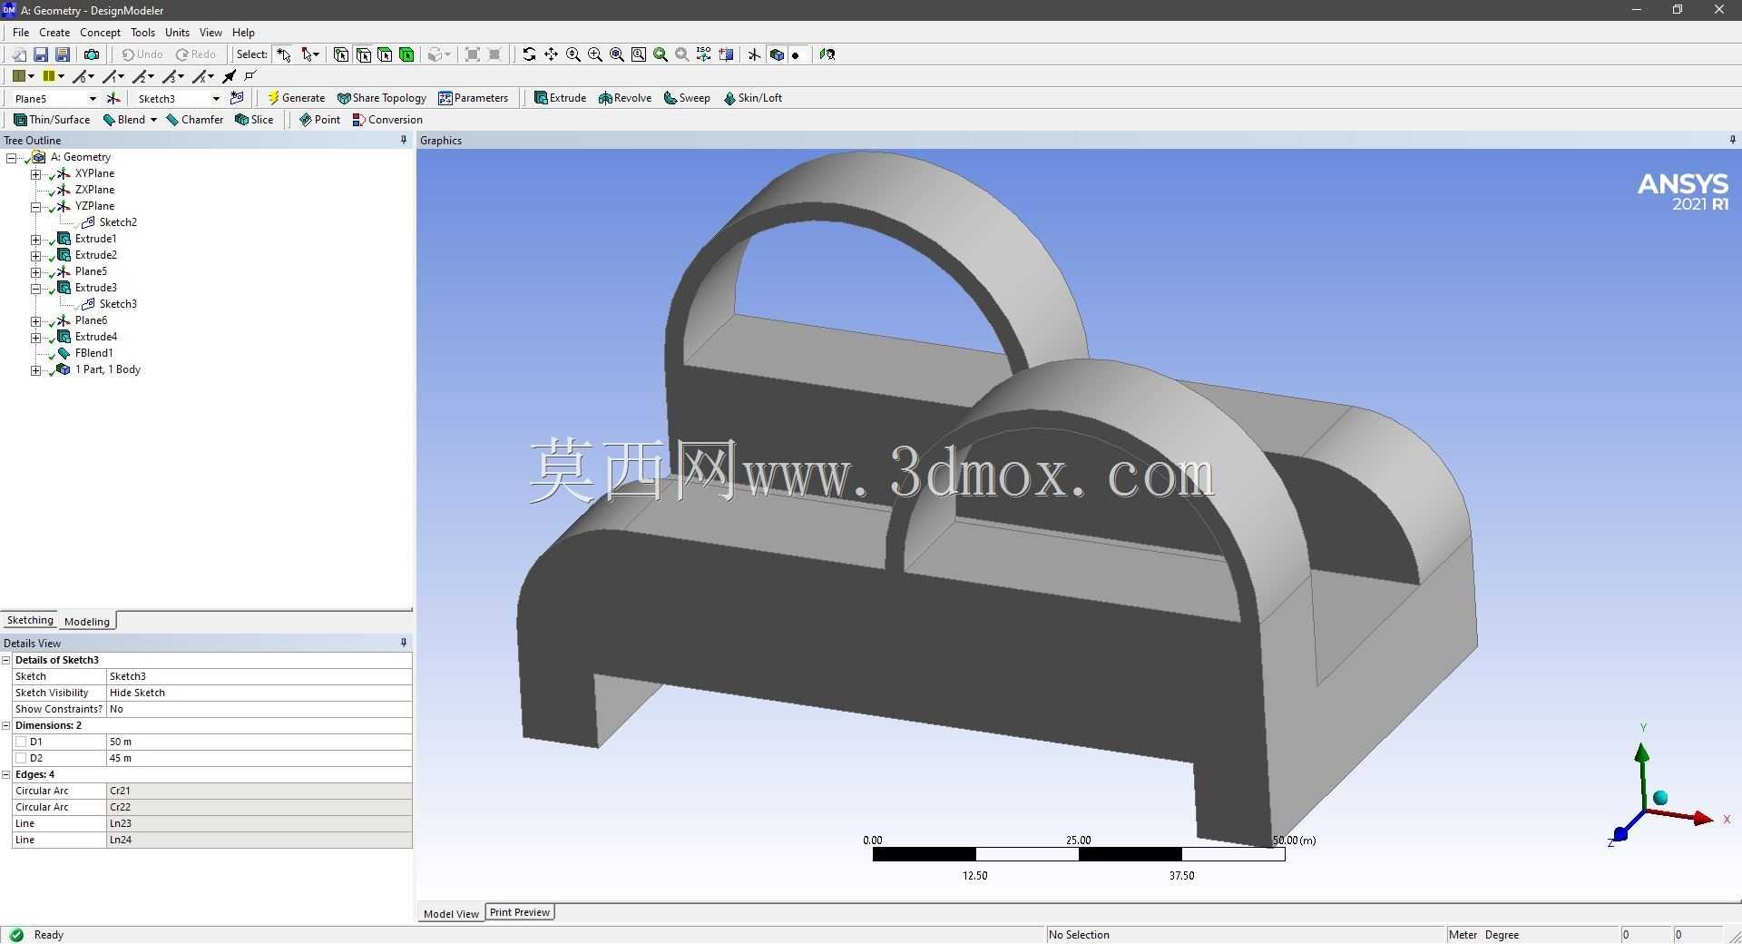The width and height of the screenshot is (1742, 944).
Task: Switch to the Sketching tab
Action: pyautogui.click(x=30, y=621)
